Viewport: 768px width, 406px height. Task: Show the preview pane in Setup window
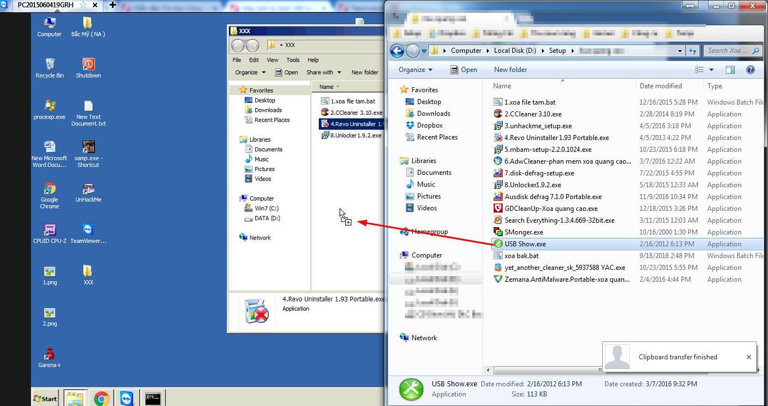(730, 70)
